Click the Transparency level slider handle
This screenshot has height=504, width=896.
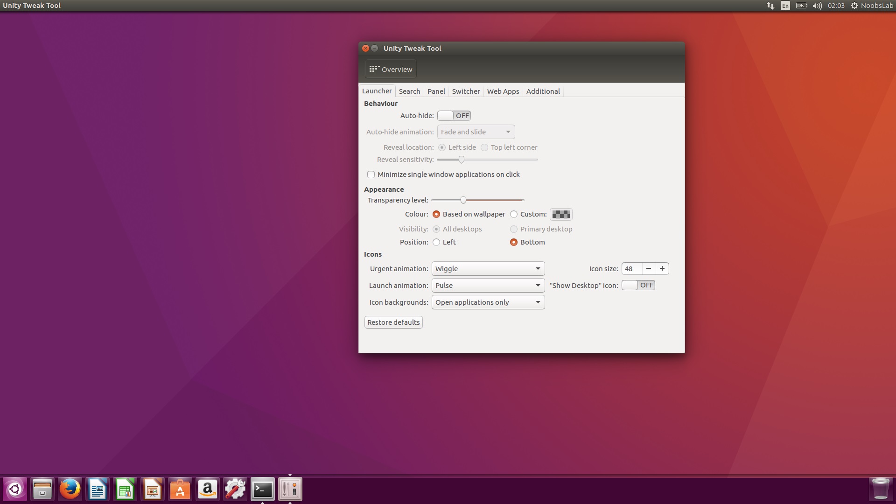click(463, 200)
